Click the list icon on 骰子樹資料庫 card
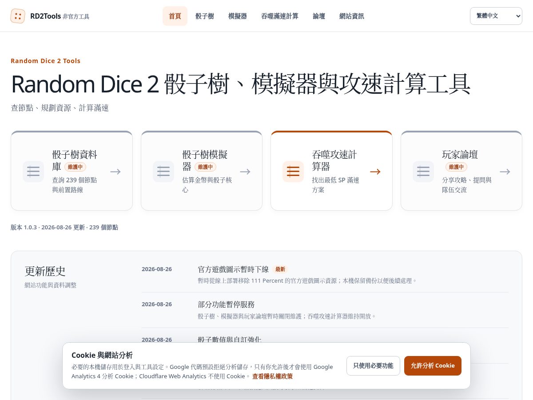 point(33,172)
